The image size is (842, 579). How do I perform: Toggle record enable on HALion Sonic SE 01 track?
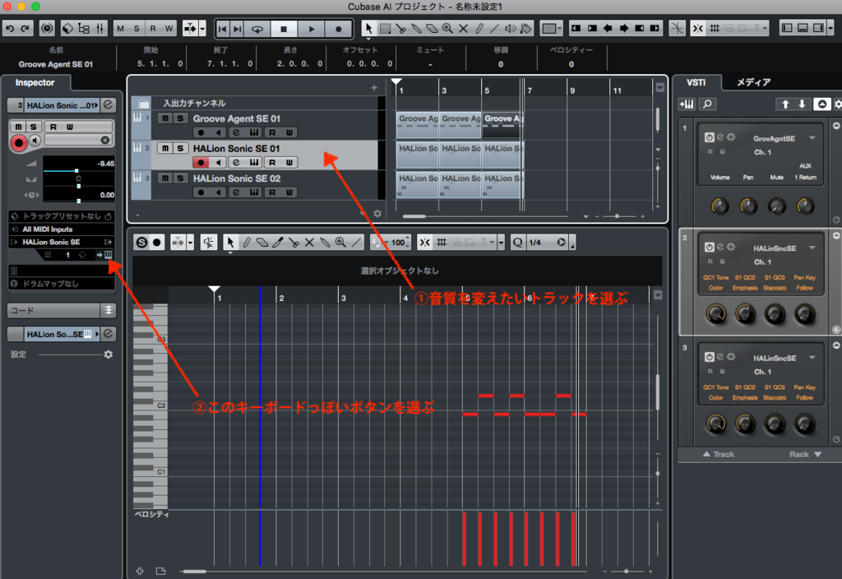pos(201,162)
